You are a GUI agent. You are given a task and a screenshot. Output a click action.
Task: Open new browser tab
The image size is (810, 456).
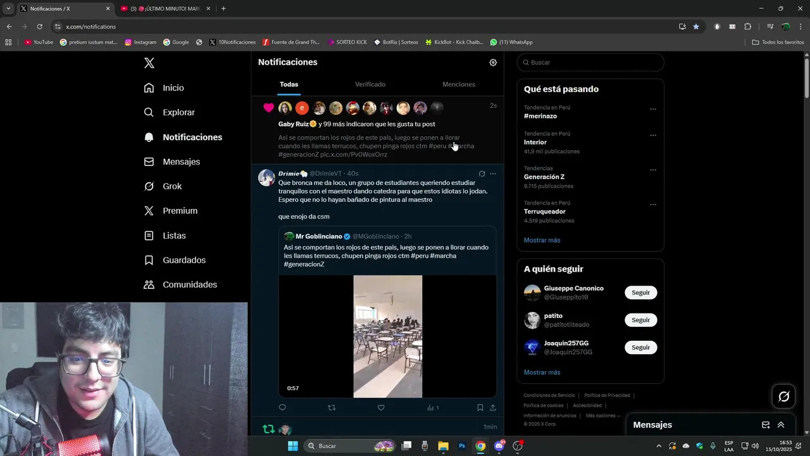click(x=223, y=9)
